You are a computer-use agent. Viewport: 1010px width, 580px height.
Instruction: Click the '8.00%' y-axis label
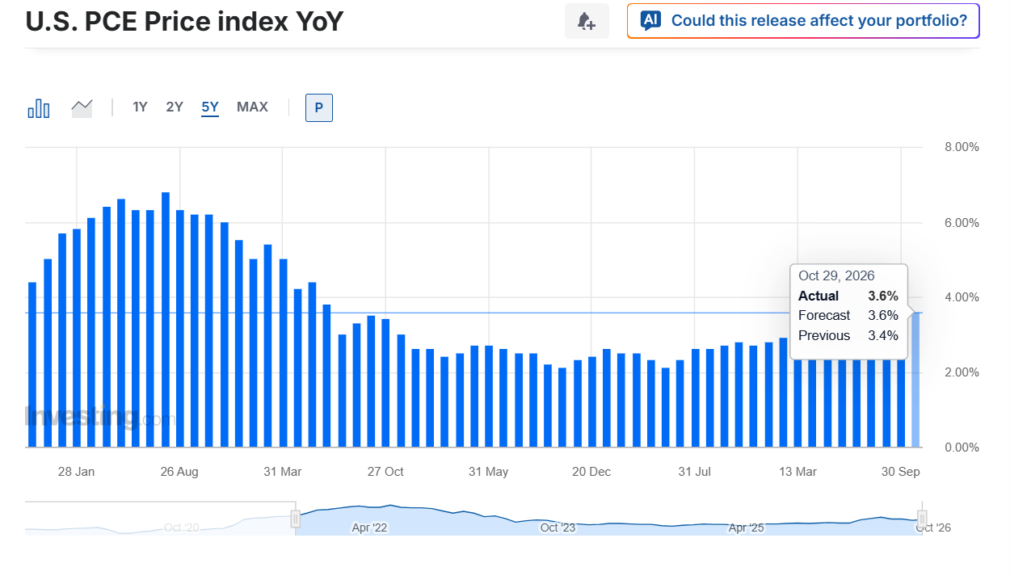[962, 147]
